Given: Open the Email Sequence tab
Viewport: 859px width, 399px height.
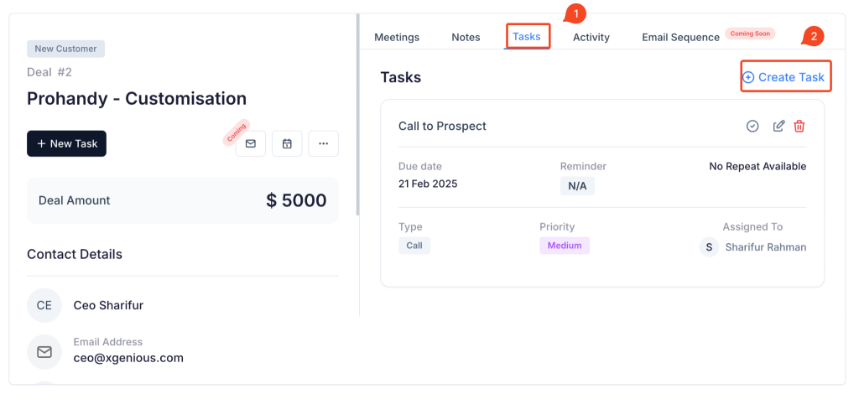Looking at the screenshot, I should 680,37.
